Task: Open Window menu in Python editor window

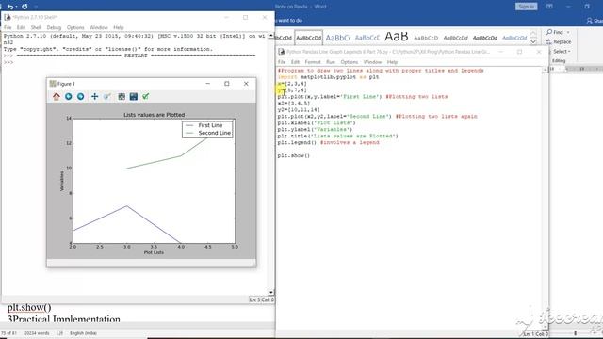Action: [x=373, y=62]
